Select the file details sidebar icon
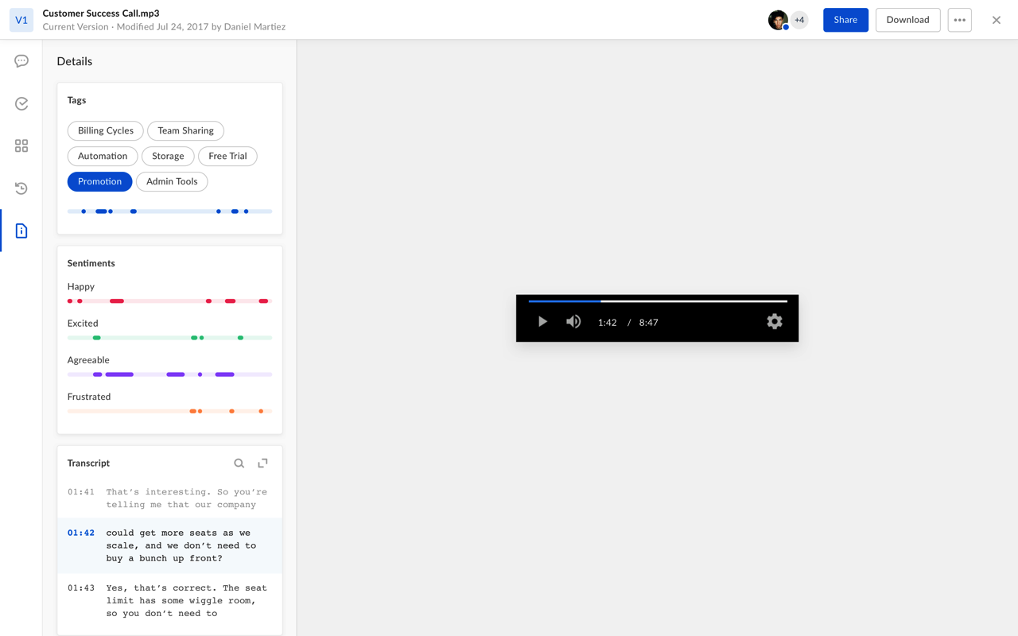This screenshot has width=1018, height=636. (21, 231)
